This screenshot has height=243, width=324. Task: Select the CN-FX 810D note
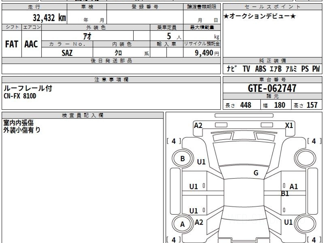(20, 96)
